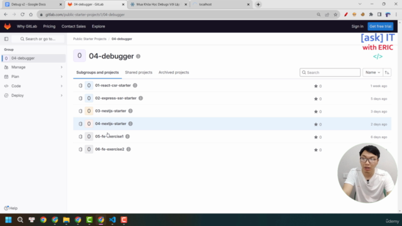Open Contact Sales in the top navigation

click(73, 26)
